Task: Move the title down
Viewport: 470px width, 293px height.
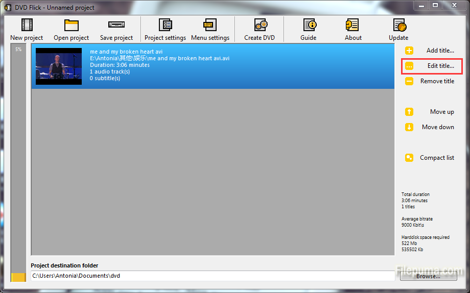Action: coord(430,127)
